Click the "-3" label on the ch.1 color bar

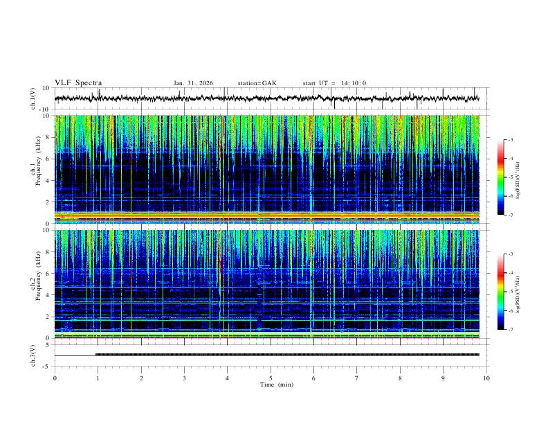[510, 139]
